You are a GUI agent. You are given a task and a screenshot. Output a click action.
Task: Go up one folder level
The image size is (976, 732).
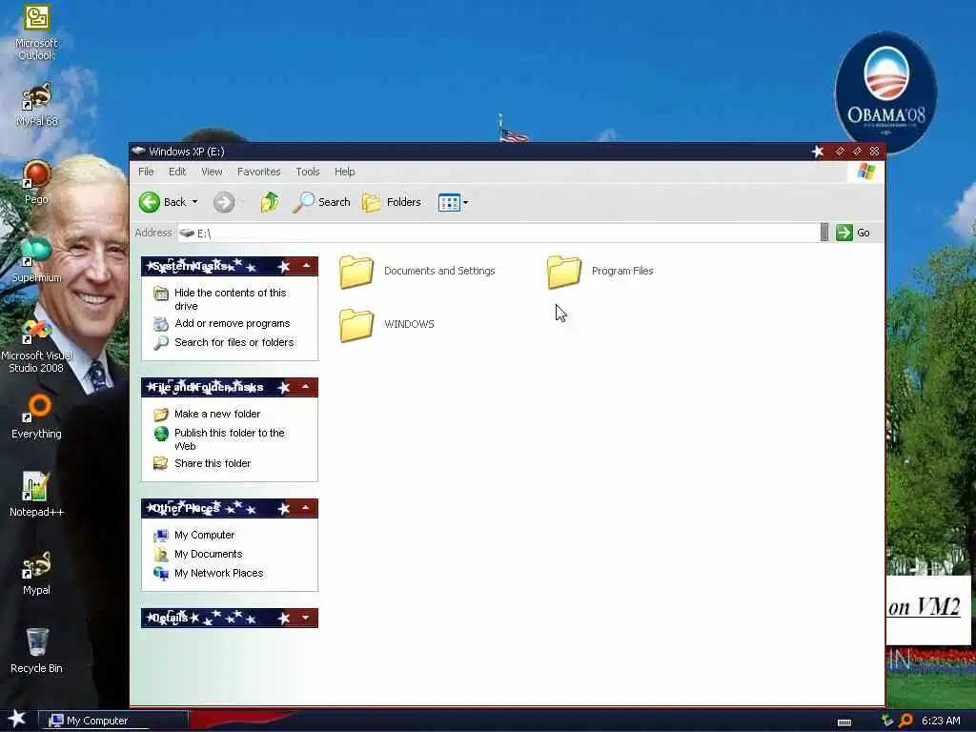(x=270, y=202)
